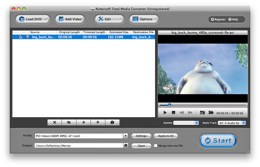Uncheck the big_buck_bunny file checkbox
The height and width of the screenshot is (167, 260).
tap(21, 37)
